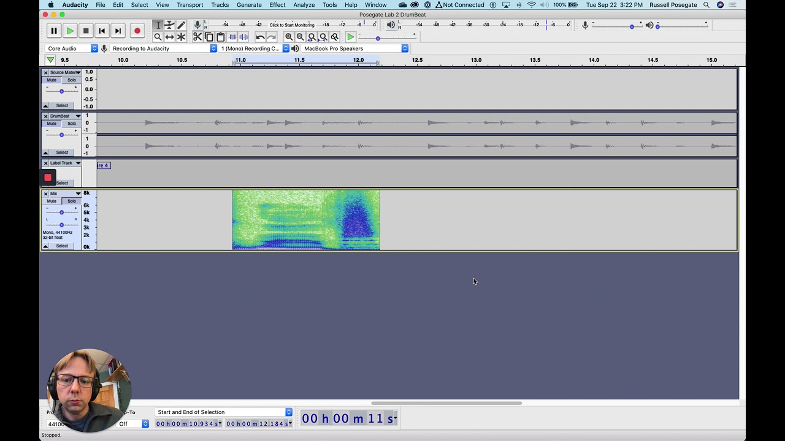Click the Mix track gain slider
The height and width of the screenshot is (441, 785).
(61, 212)
